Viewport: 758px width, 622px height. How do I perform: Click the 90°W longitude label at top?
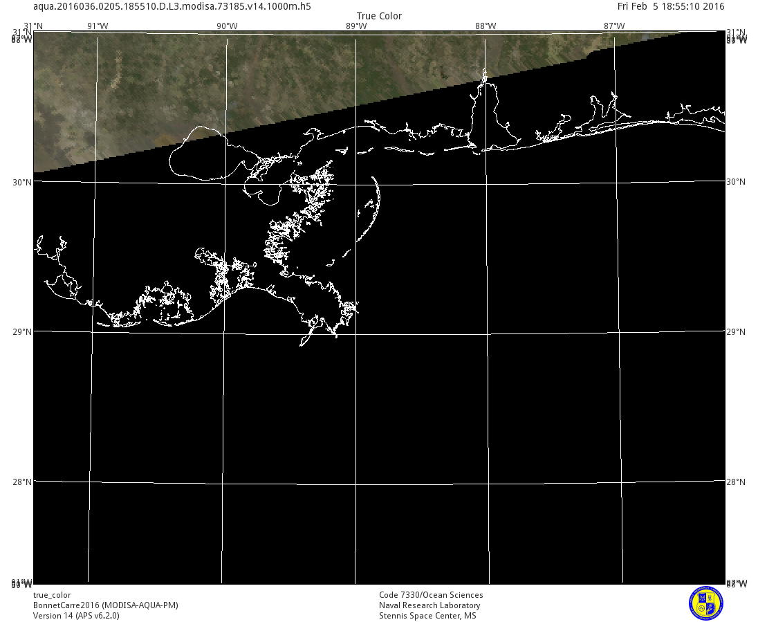[227, 26]
